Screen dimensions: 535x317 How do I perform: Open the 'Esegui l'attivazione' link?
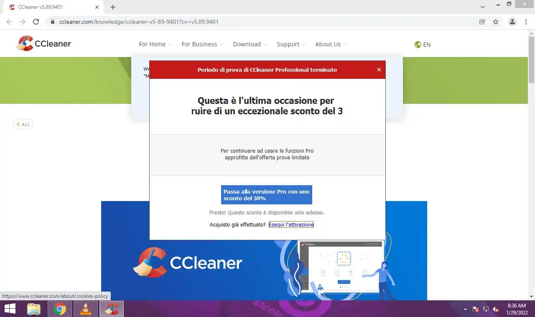pos(291,224)
